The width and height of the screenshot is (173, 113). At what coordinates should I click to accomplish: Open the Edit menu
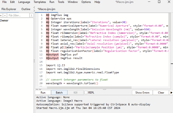tap(12, 2)
